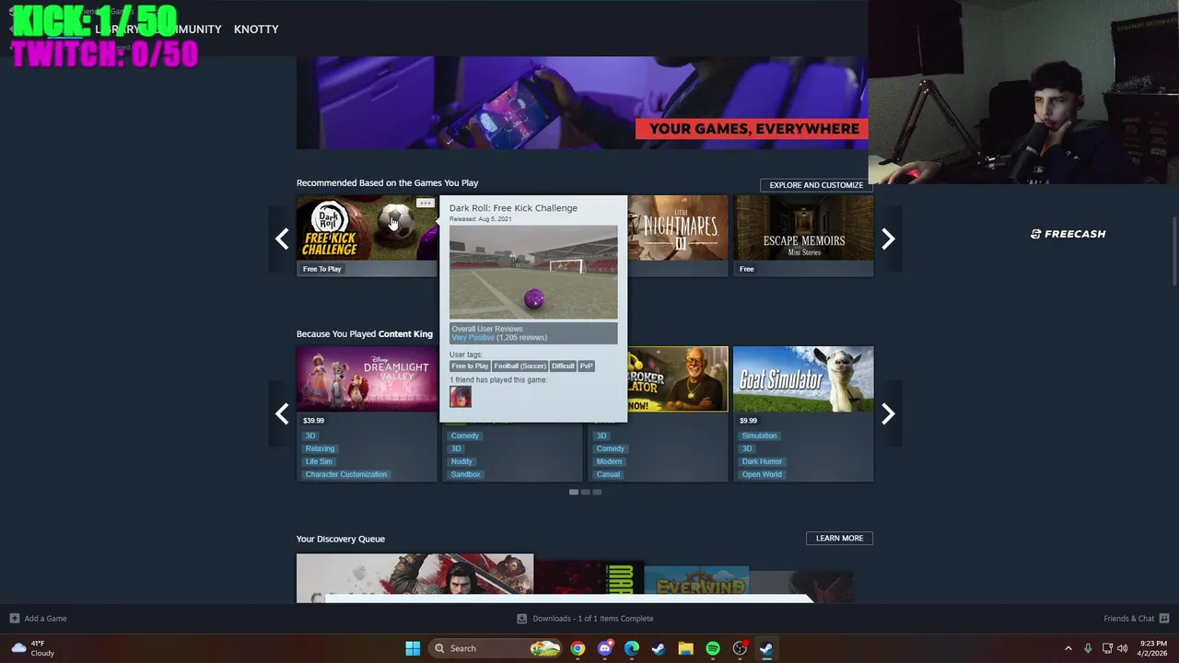Click the Character Customization tag under Dreamlight Valley
The image size is (1179, 663).
click(x=346, y=474)
